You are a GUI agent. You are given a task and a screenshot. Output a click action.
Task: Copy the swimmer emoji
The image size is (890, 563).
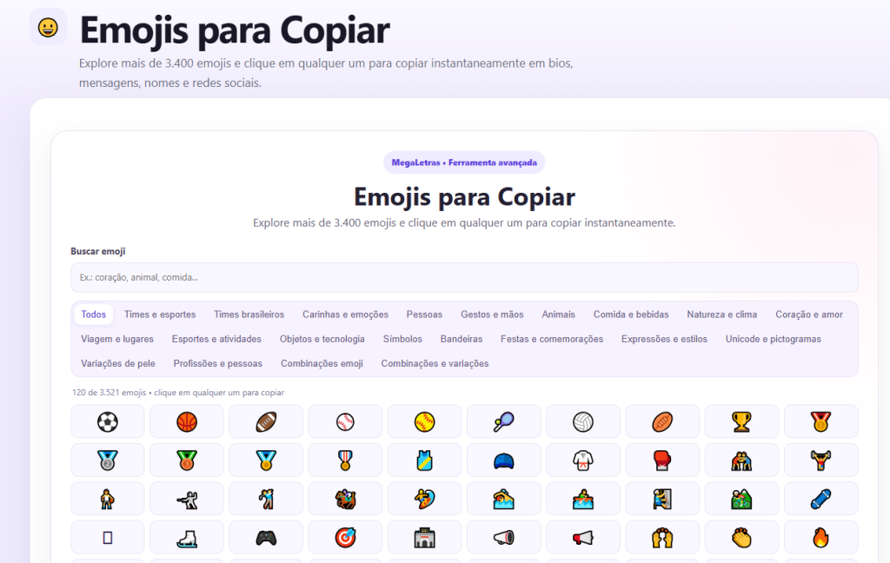click(x=503, y=499)
